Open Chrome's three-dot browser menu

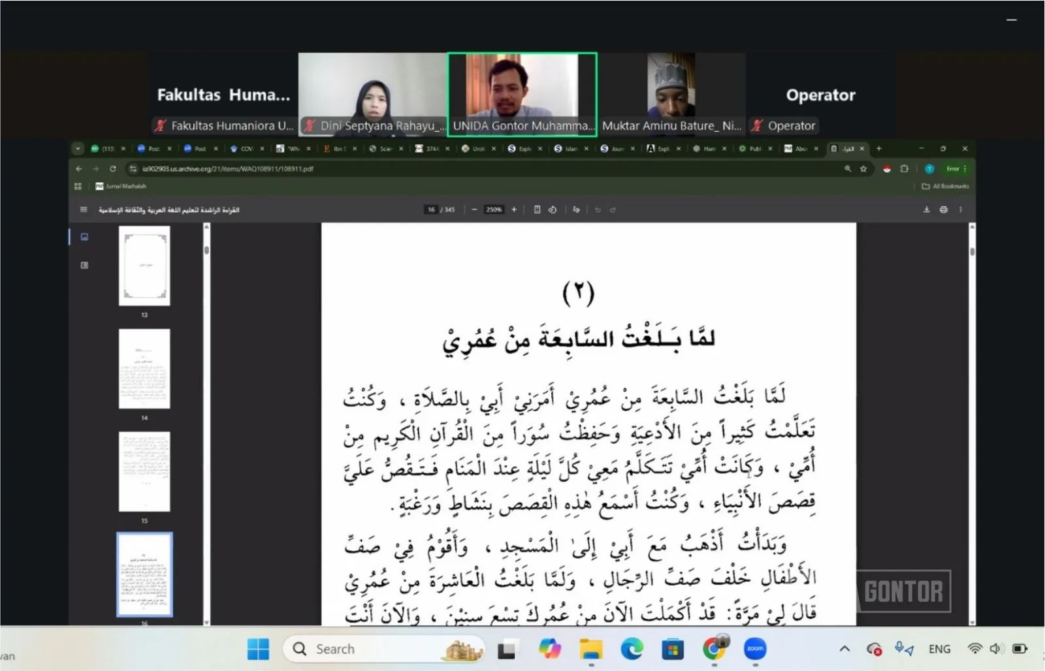click(965, 168)
